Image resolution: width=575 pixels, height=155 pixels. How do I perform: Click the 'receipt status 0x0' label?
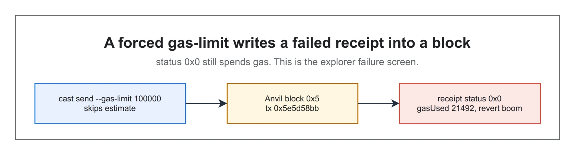tap(470, 99)
